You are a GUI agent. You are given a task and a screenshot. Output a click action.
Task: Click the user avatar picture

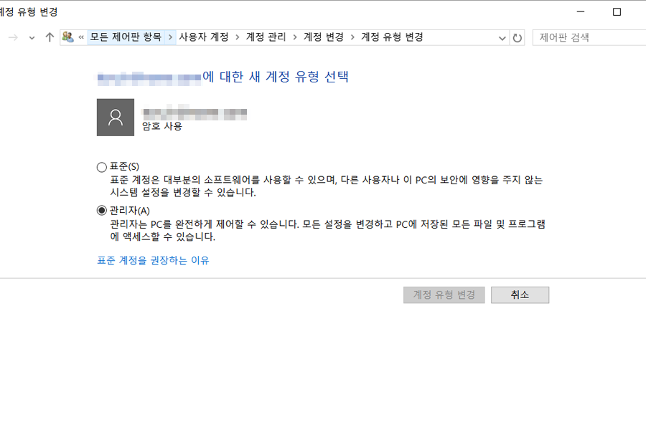pos(116,118)
